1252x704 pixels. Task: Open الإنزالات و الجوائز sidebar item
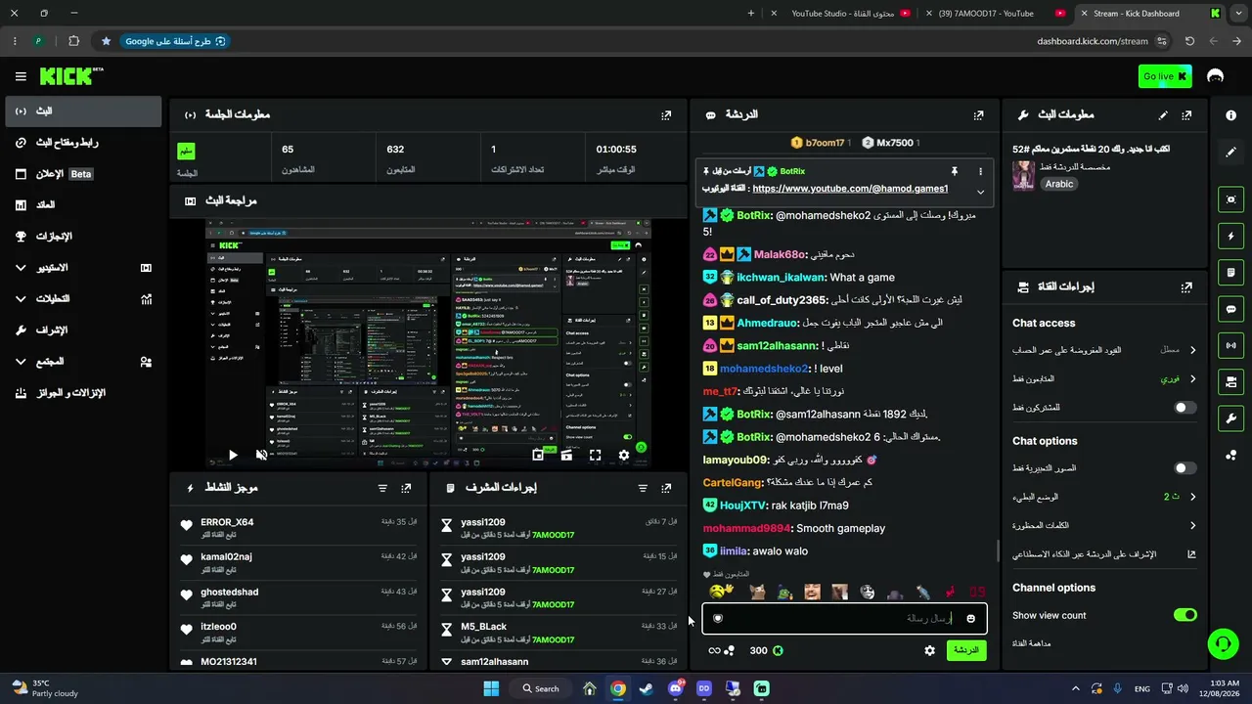(83, 393)
